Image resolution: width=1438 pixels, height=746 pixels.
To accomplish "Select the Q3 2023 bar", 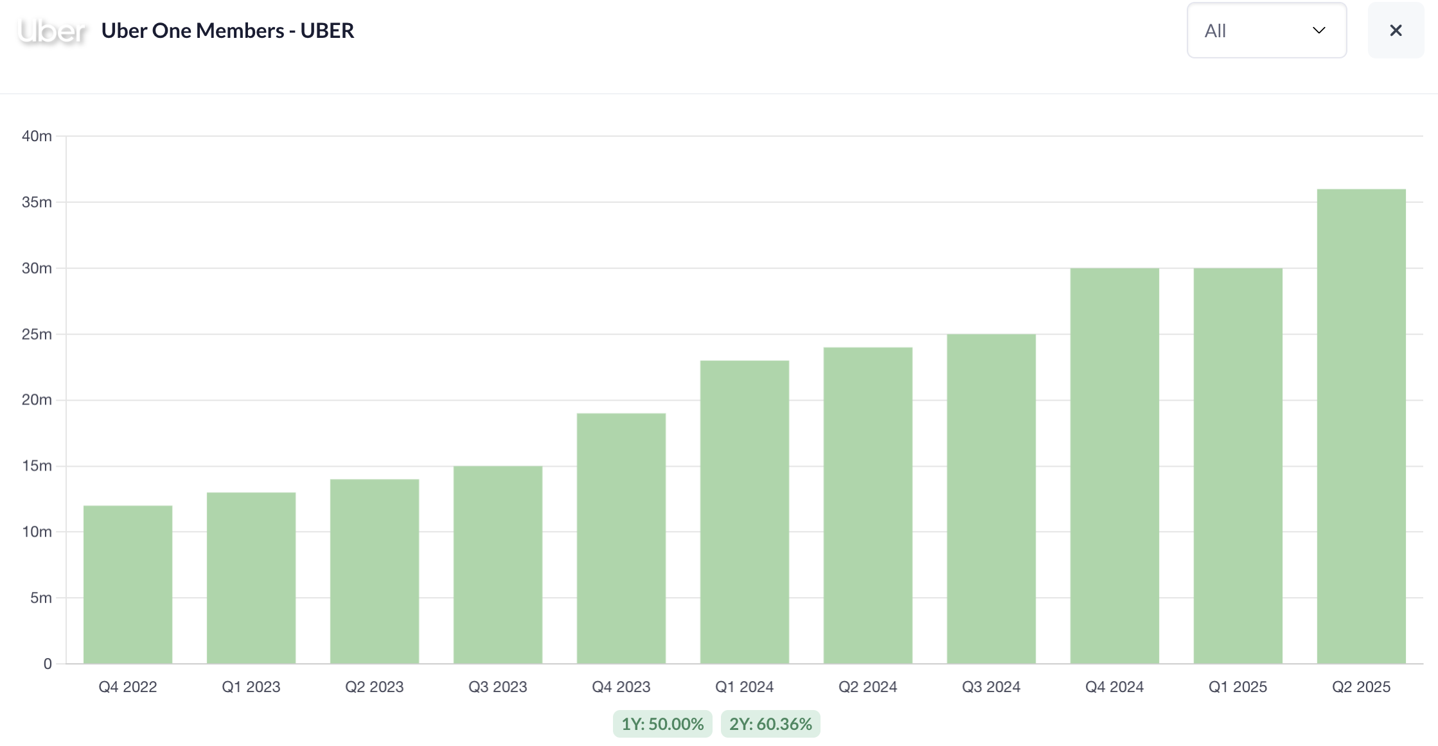I will (x=498, y=565).
